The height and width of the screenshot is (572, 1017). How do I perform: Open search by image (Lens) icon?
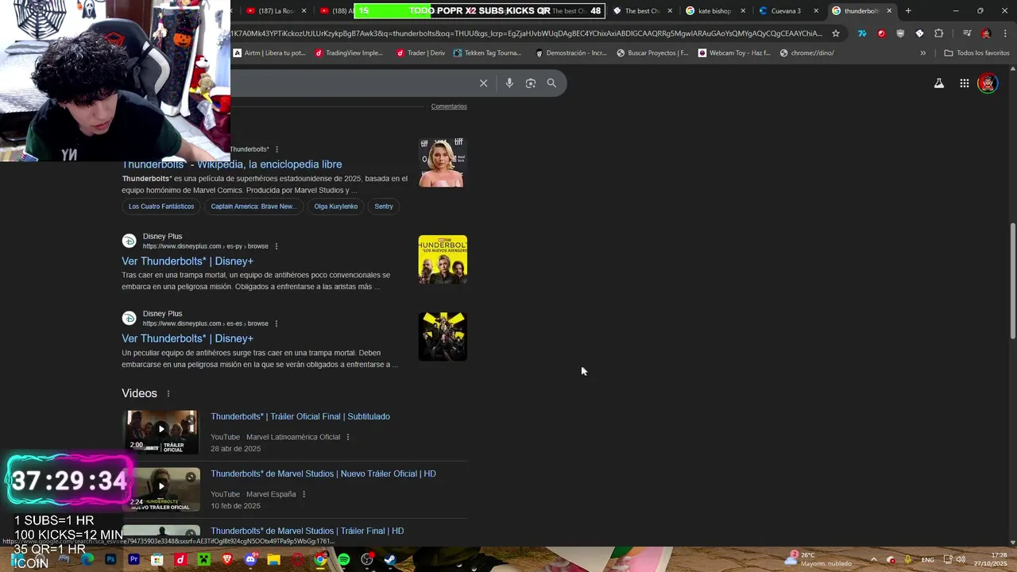(x=531, y=83)
